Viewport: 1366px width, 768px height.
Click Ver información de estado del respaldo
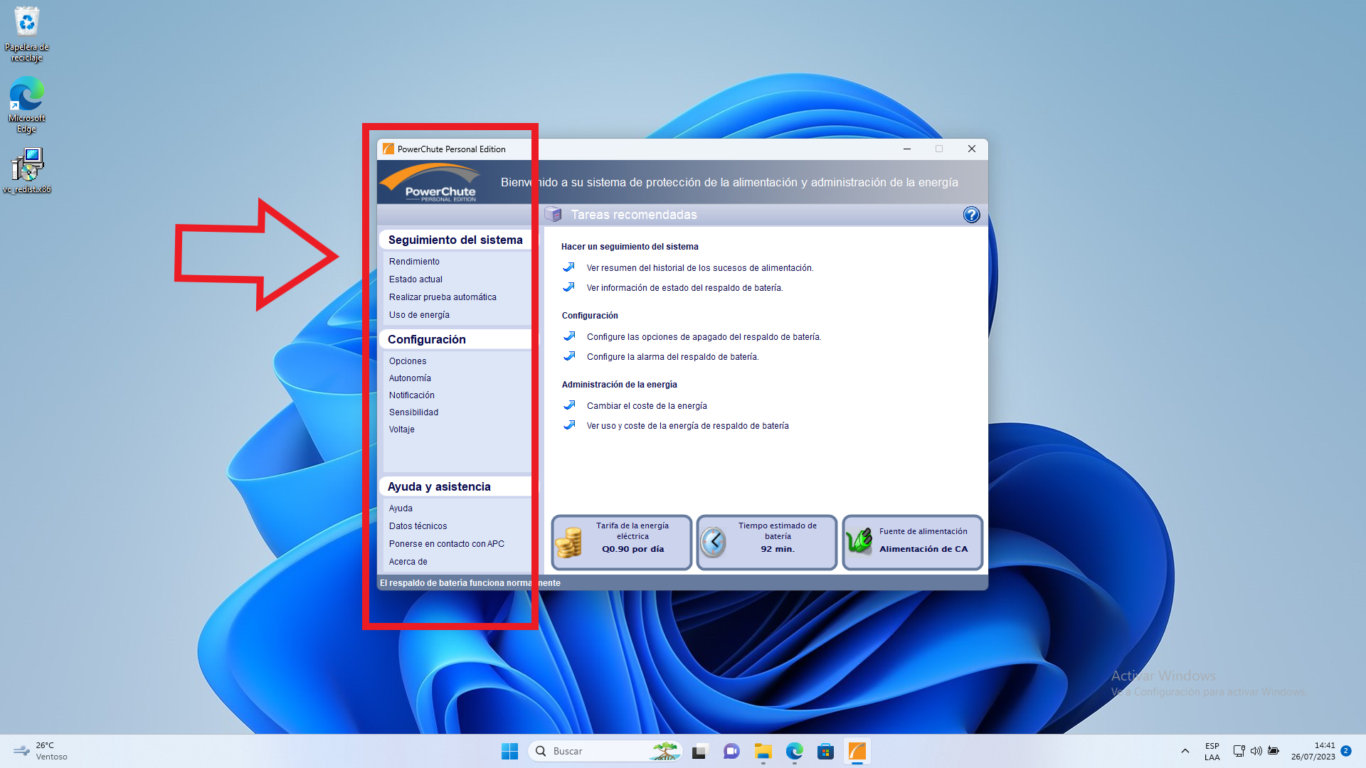coord(684,288)
